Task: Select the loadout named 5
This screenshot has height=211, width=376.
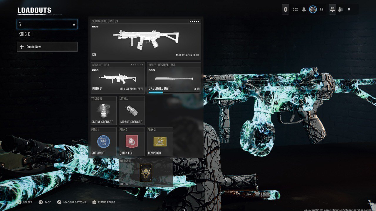Action: click(47, 24)
